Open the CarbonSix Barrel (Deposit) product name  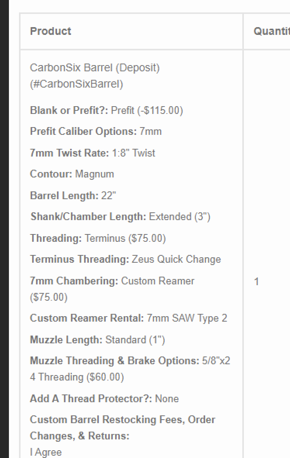(x=95, y=68)
